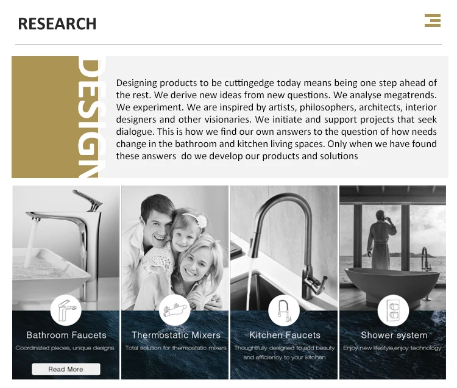The width and height of the screenshot is (457, 388).
Task: Click the design philosophy paragraph text
Action: [276, 119]
